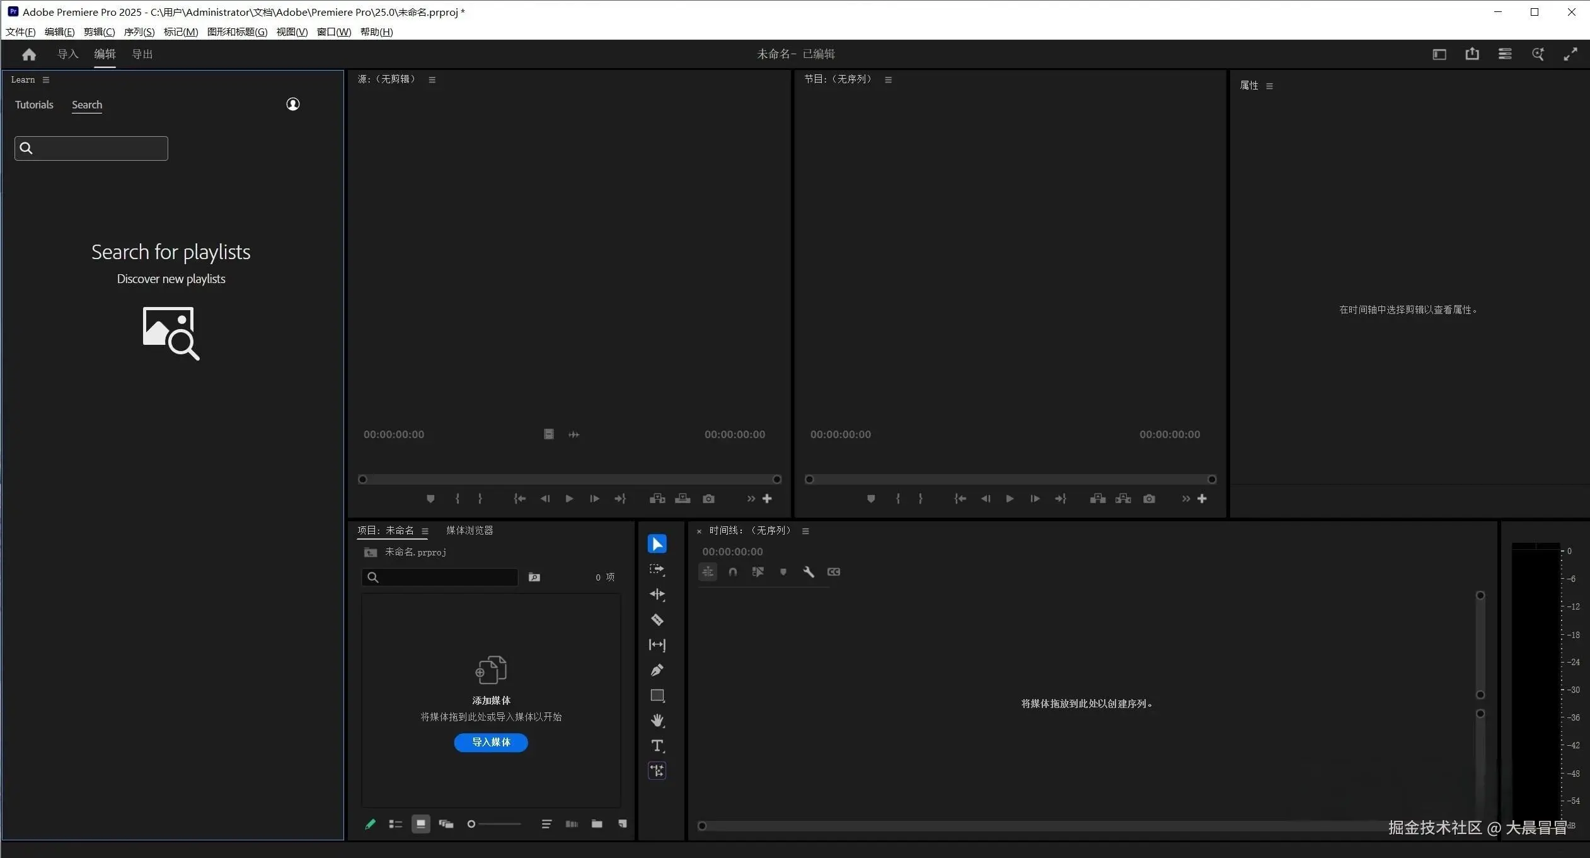Image resolution: width=1590 pixels, height=858 pixels.
Task: Click Export Frame camera in Program monitor
Action: 1149,499
